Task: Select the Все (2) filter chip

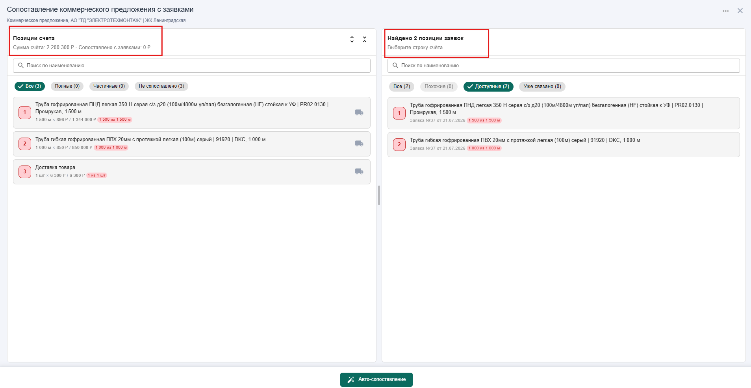Action: (402, 86)
